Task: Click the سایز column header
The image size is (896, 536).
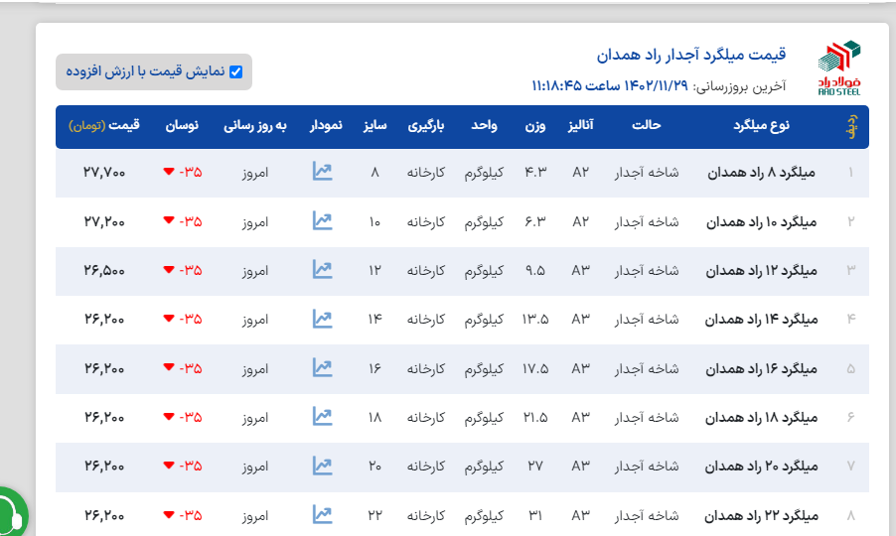Action: point(374,126)
